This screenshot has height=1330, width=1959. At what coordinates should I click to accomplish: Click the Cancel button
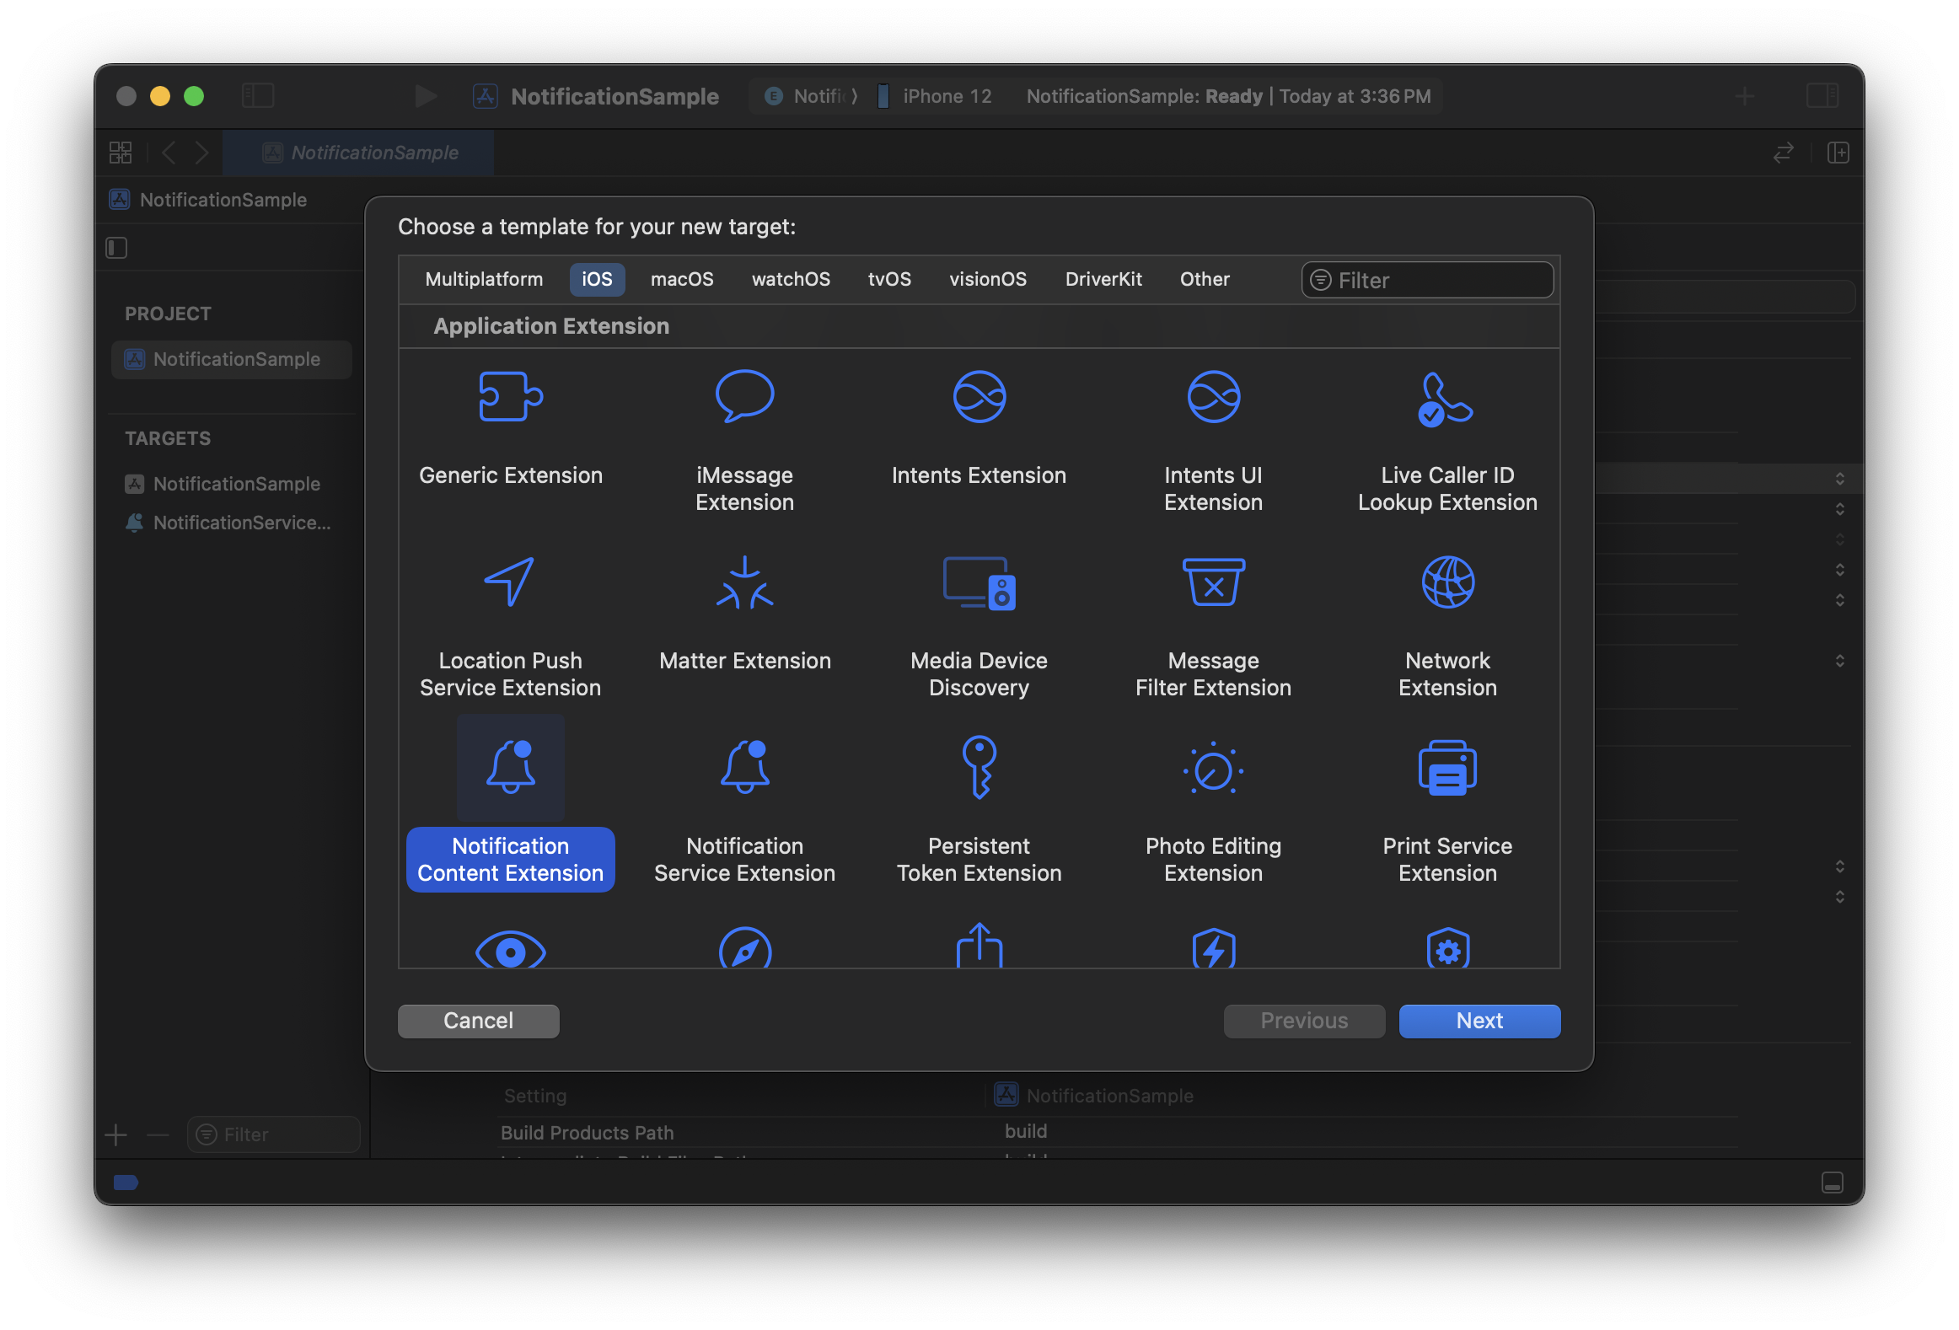tap(478, 1021)
